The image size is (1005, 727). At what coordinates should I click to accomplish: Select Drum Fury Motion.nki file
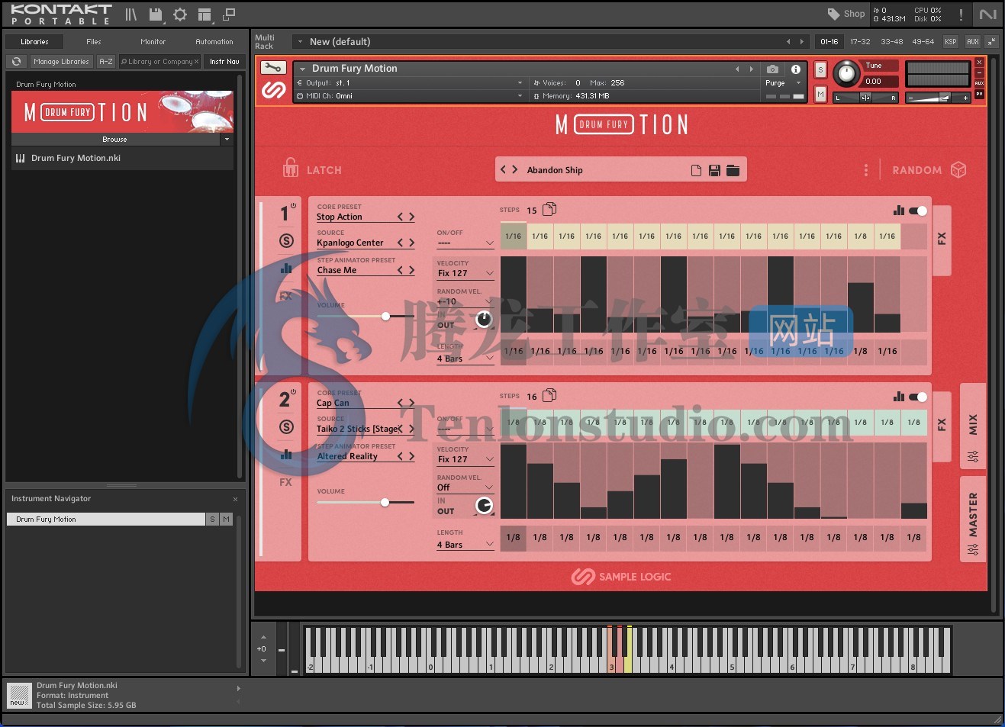122,159
